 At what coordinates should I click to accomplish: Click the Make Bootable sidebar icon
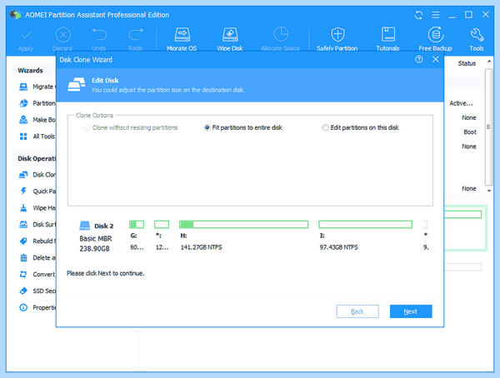point(23,120)
